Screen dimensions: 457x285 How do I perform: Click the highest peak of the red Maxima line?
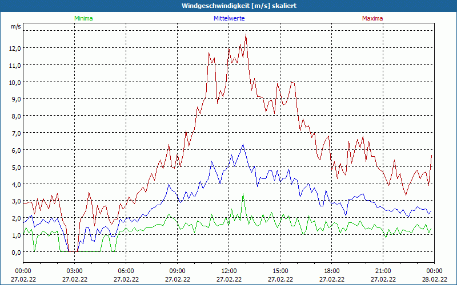pyautogui.click(x=246, y=34)
